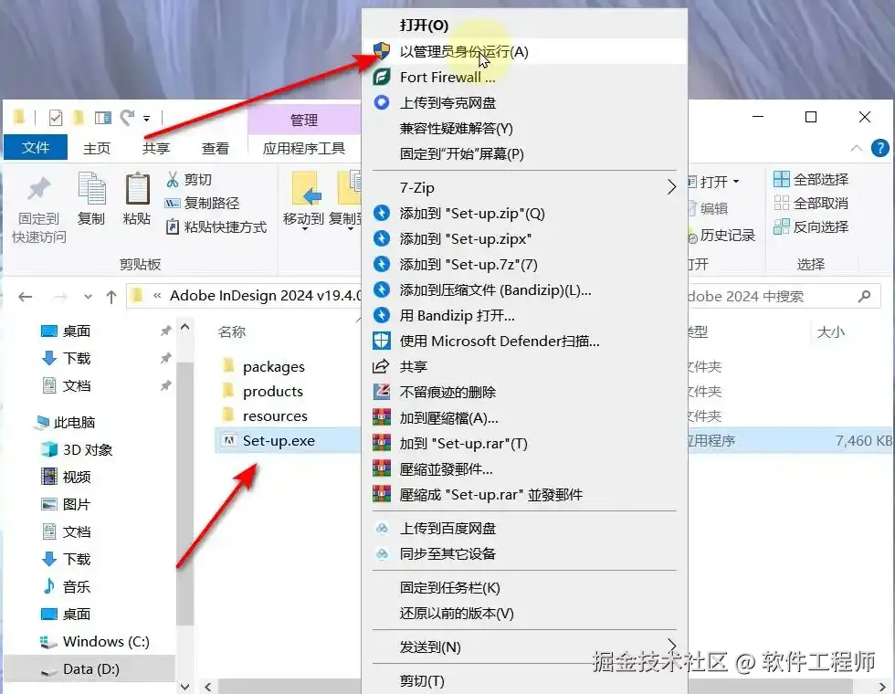Click the Quark cloud drive blue circle icon
Viewport: 895px width, 694px height.
point(382,102)
